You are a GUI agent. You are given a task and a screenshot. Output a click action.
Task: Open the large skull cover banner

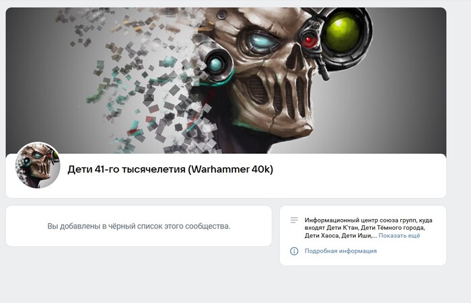[x=226, y=81]
